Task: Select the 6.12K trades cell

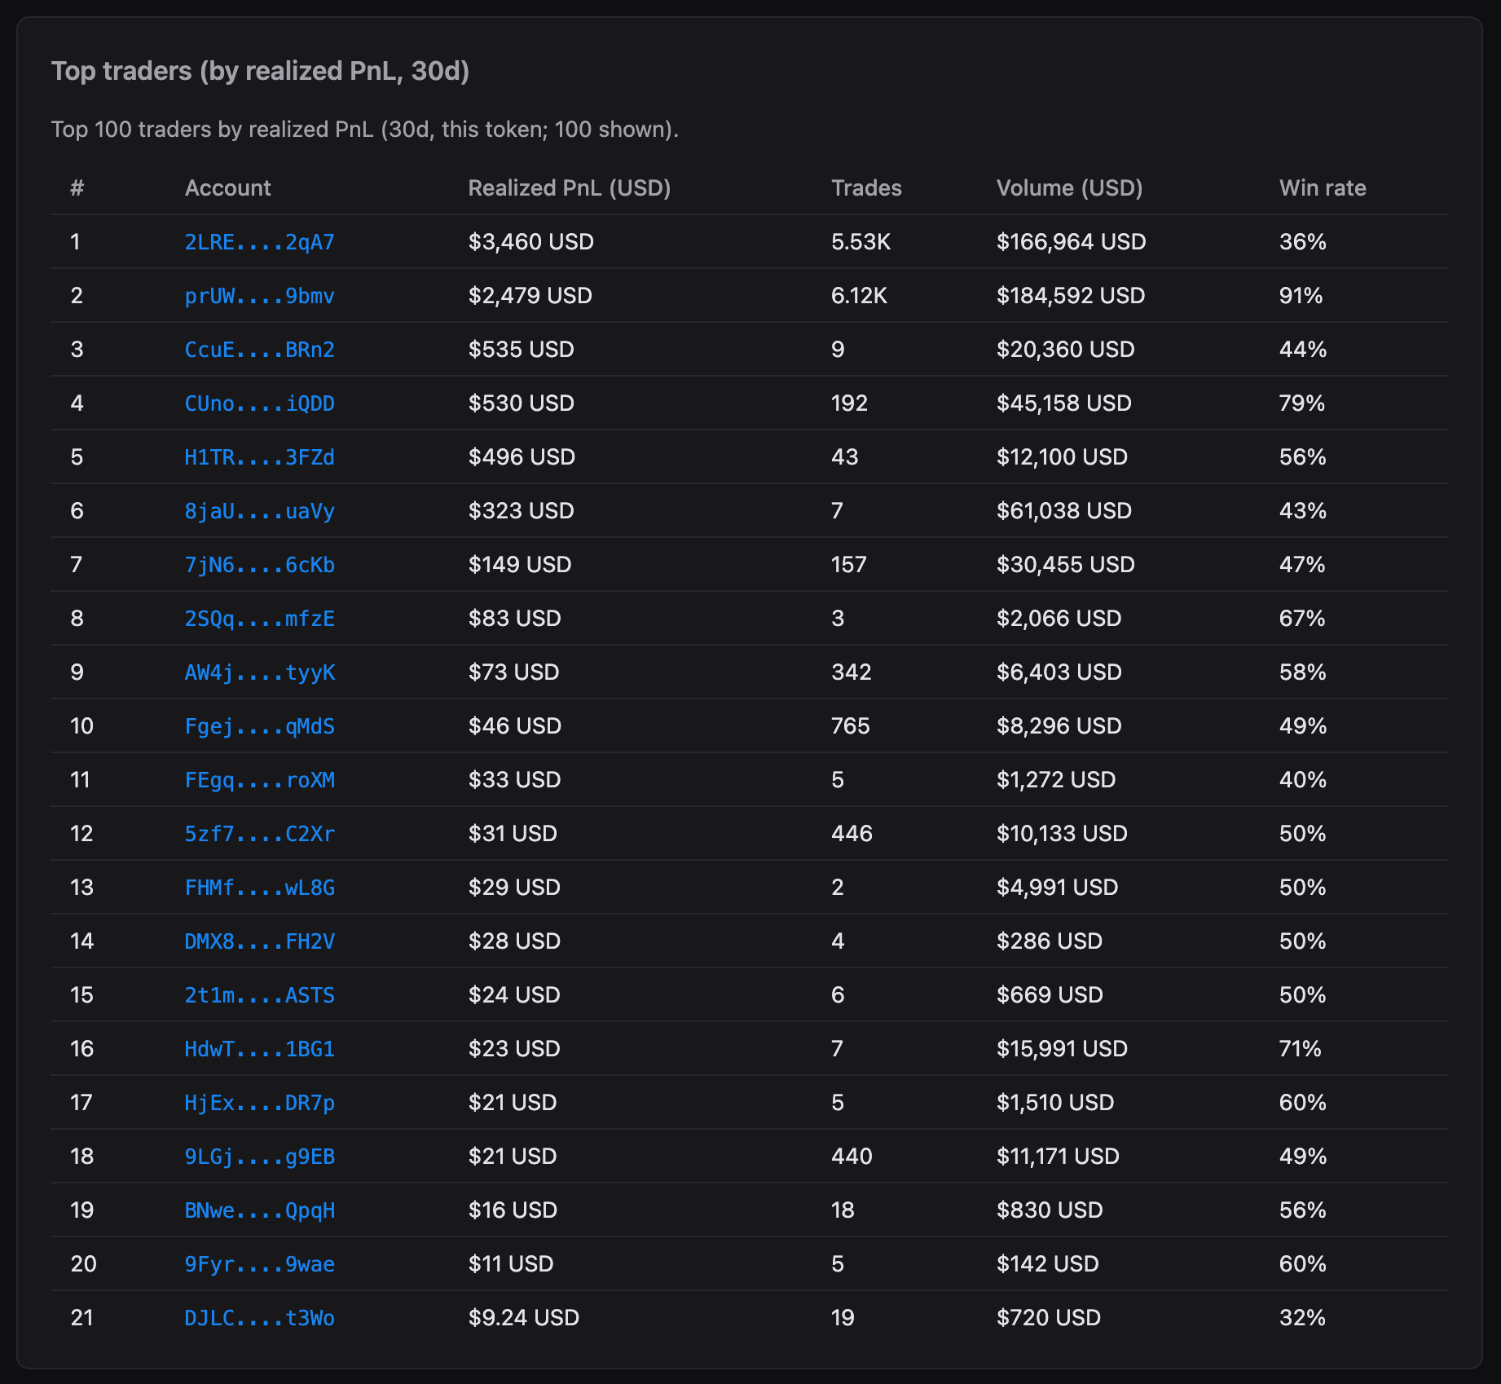Action: (859, 296)
